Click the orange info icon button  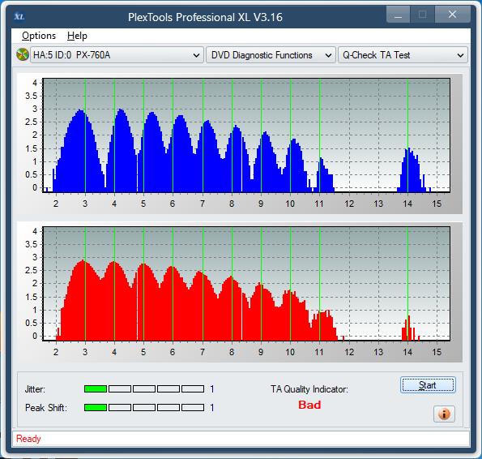(444, 414)
